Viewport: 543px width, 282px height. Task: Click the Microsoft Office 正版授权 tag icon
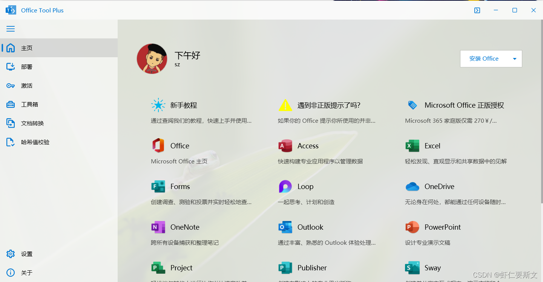413,105
